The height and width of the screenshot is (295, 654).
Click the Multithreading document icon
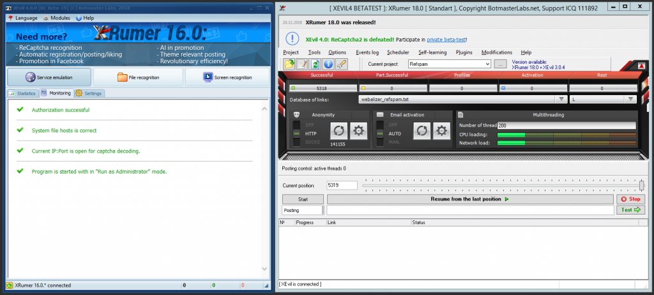[x=461, y=115]
